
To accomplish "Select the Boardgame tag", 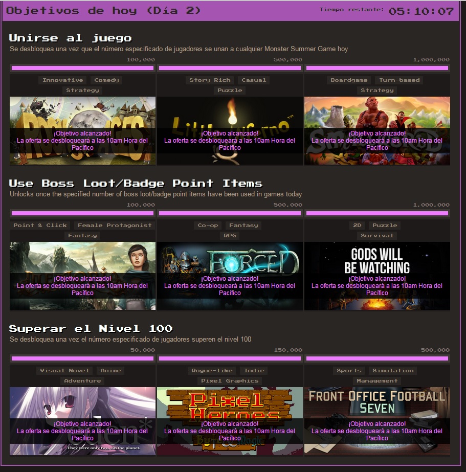I will tap(349, 80).
